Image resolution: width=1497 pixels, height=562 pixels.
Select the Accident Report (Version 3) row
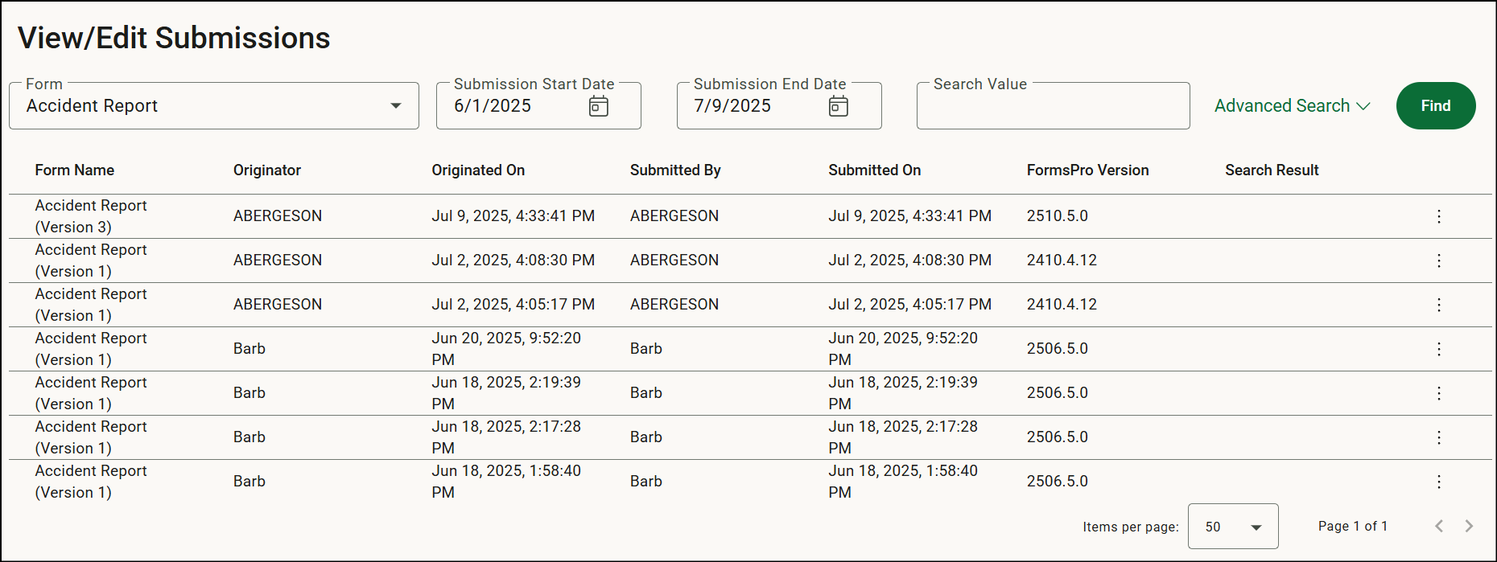(x=750, y=216)
